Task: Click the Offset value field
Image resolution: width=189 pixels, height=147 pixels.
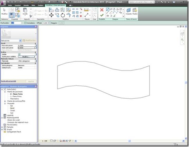Action: [45, 23]
